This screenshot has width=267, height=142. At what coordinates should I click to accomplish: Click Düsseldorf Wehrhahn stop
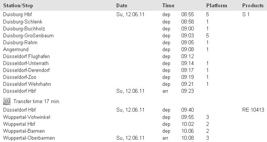(x=27, y=84)
